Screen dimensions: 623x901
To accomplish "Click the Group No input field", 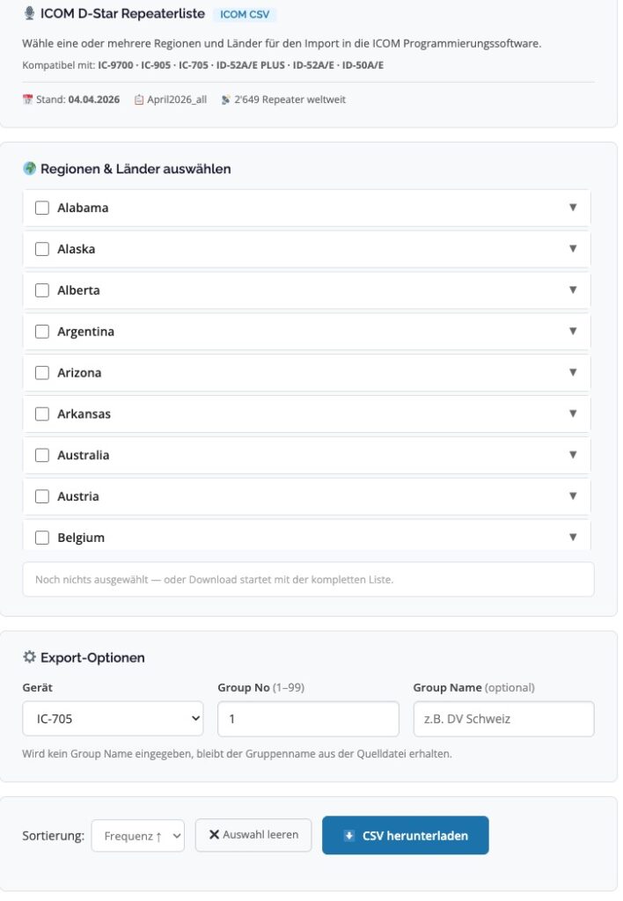I will click(308, 719).
